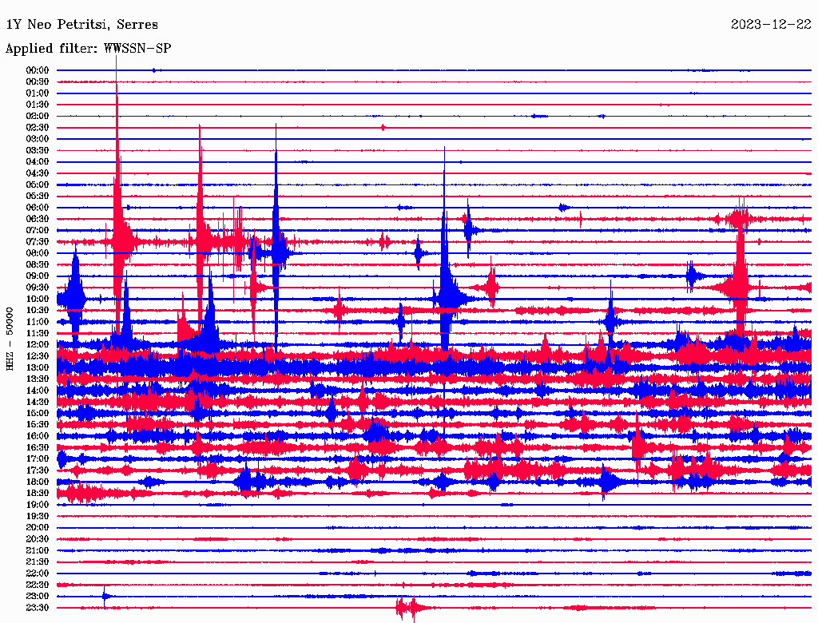818x623 pixels.
Task: Select the 21:30 time row label
Action: tap(38, 561)
